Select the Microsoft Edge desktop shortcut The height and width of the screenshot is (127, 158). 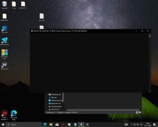click(x=14, y=115)
